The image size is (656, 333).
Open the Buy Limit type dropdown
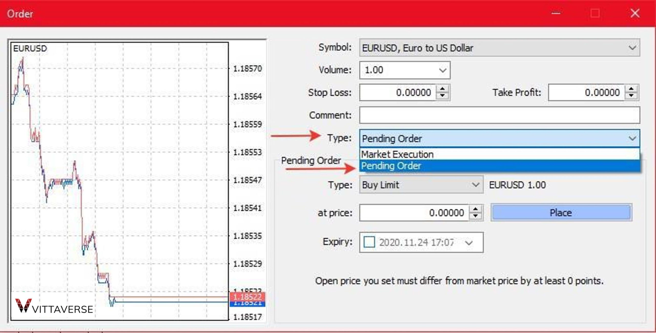[421, 185]
